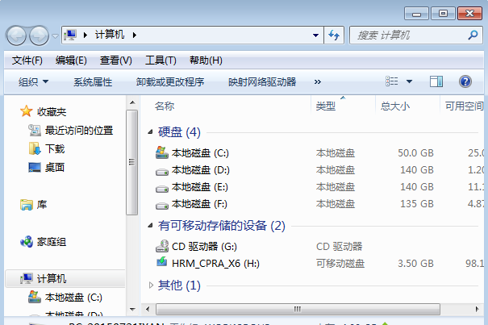Open the 帮助(H) menu
Screen dimensions: 488x325
pyautogui.click(x=206, y=60)
